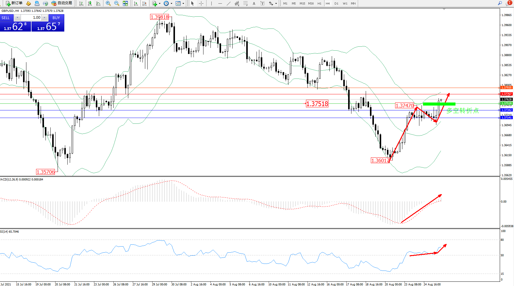Switch to the M15 timeframe
514x286 pixels.
[x=302, y=4]
